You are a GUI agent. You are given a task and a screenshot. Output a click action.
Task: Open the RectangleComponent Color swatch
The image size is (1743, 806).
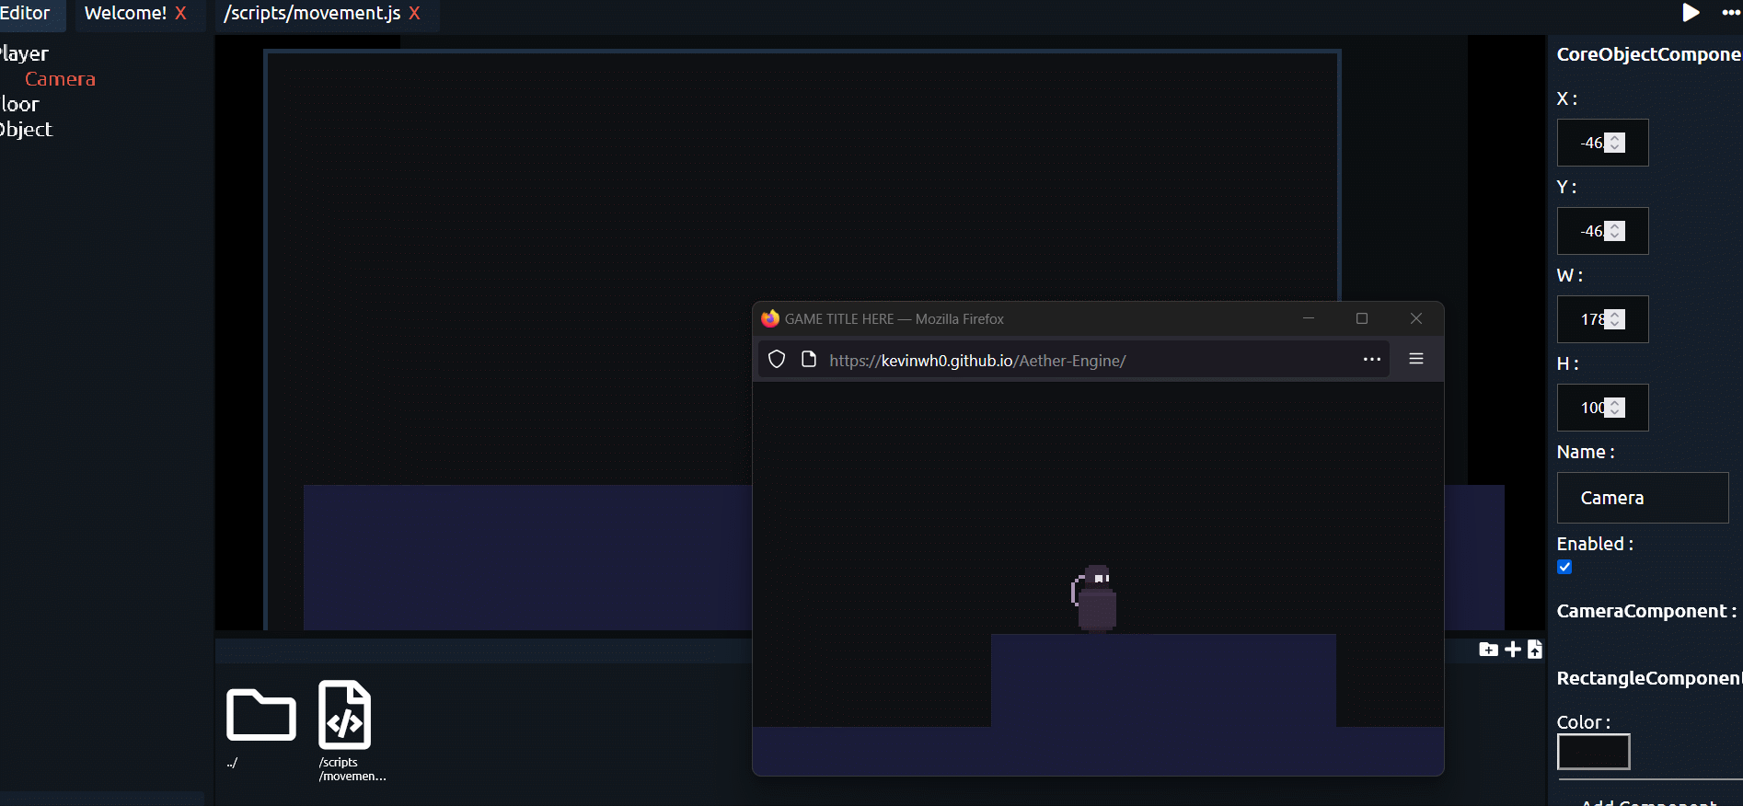(1593, 752)
